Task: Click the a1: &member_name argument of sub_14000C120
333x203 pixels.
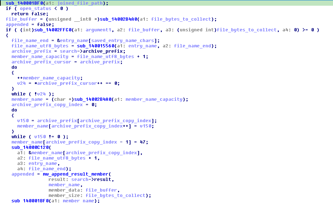Action: point(80,153)
